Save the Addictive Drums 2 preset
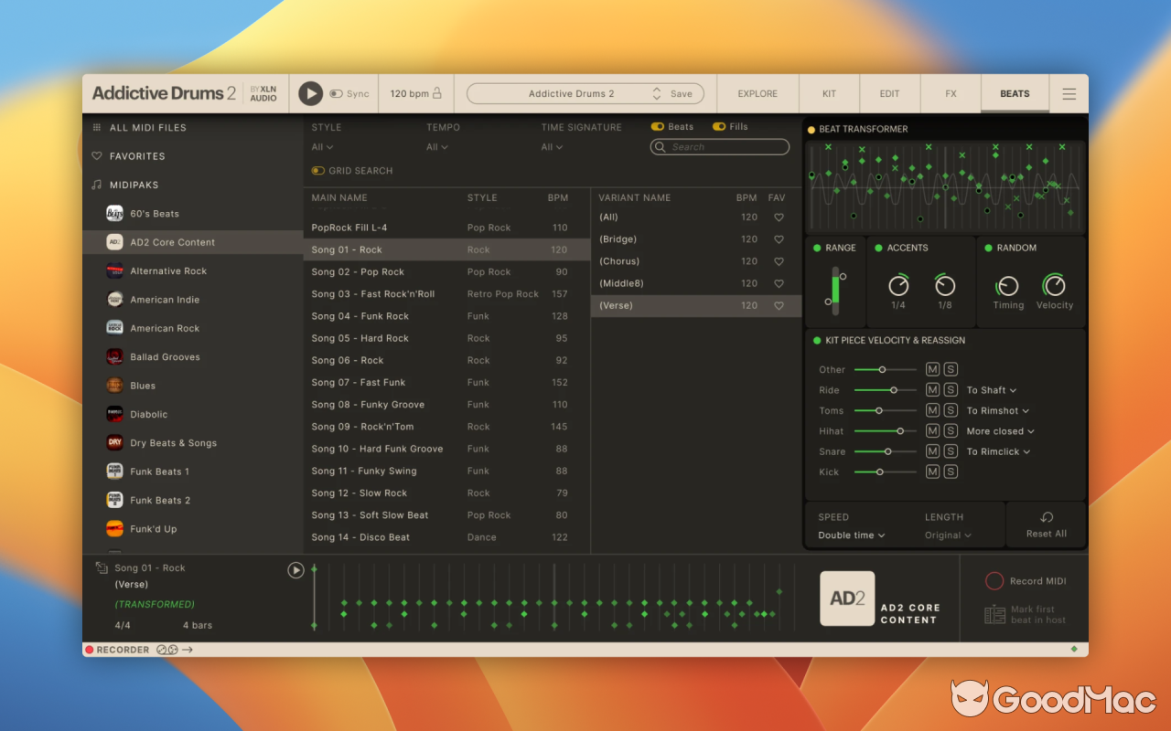 click(684, 92)
